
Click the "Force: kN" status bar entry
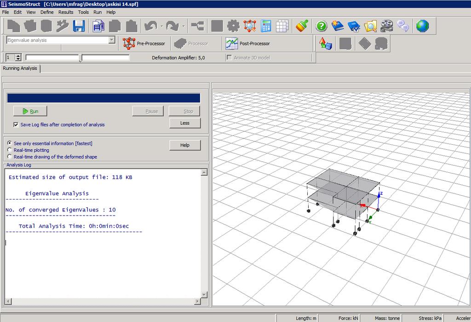348,318
